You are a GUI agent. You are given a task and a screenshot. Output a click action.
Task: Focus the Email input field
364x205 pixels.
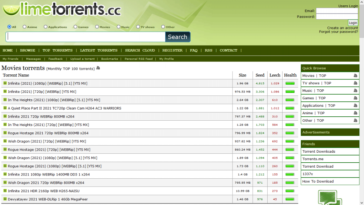337,11
